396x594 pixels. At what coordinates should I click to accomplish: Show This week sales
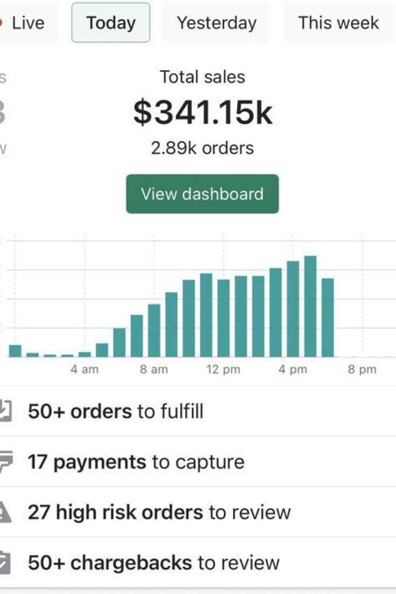[338, 23]
